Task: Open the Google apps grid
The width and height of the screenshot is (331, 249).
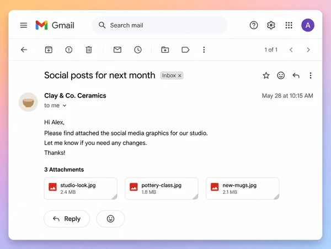Action: (x=289, y=25)
